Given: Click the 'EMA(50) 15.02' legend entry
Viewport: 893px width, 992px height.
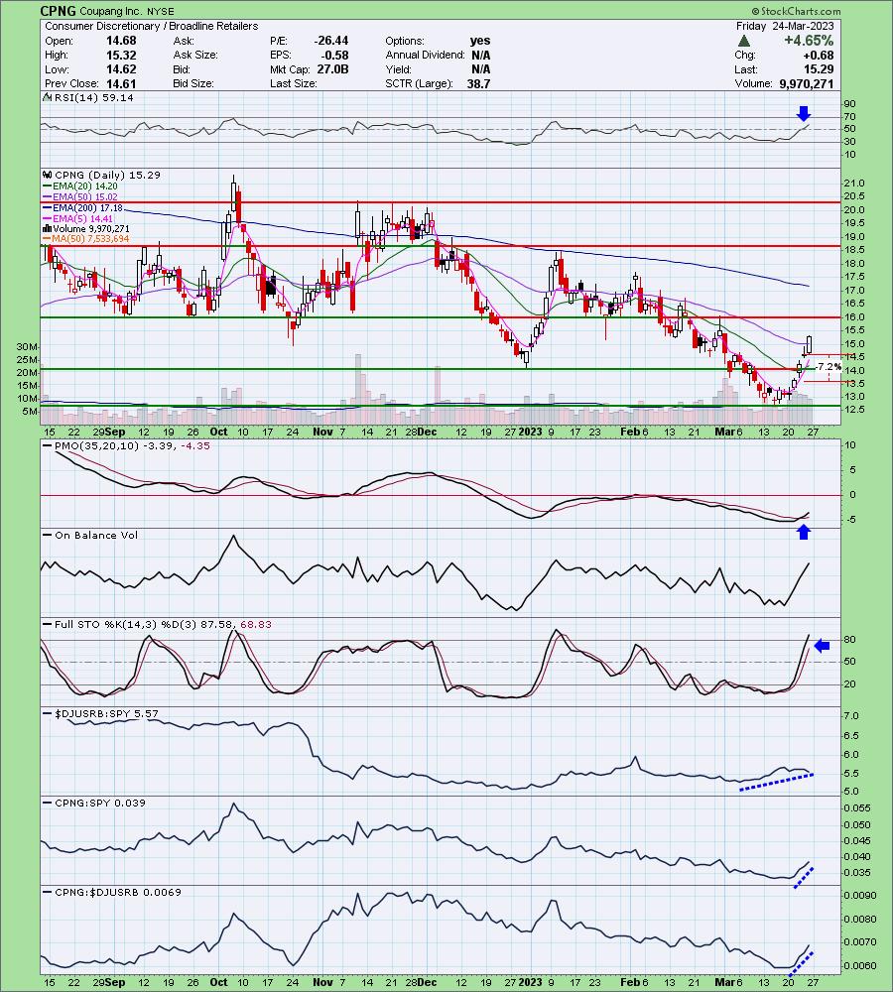Looking at the screenshot, I should (x=84, y=196).
